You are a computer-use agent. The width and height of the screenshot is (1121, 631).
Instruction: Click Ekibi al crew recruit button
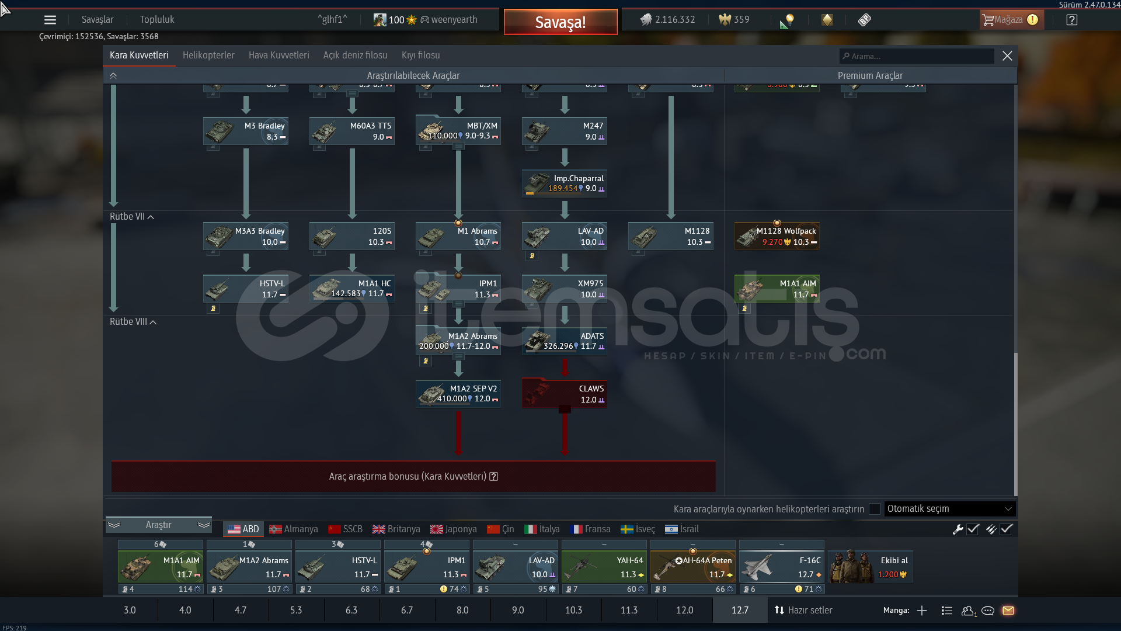point(870,567)
